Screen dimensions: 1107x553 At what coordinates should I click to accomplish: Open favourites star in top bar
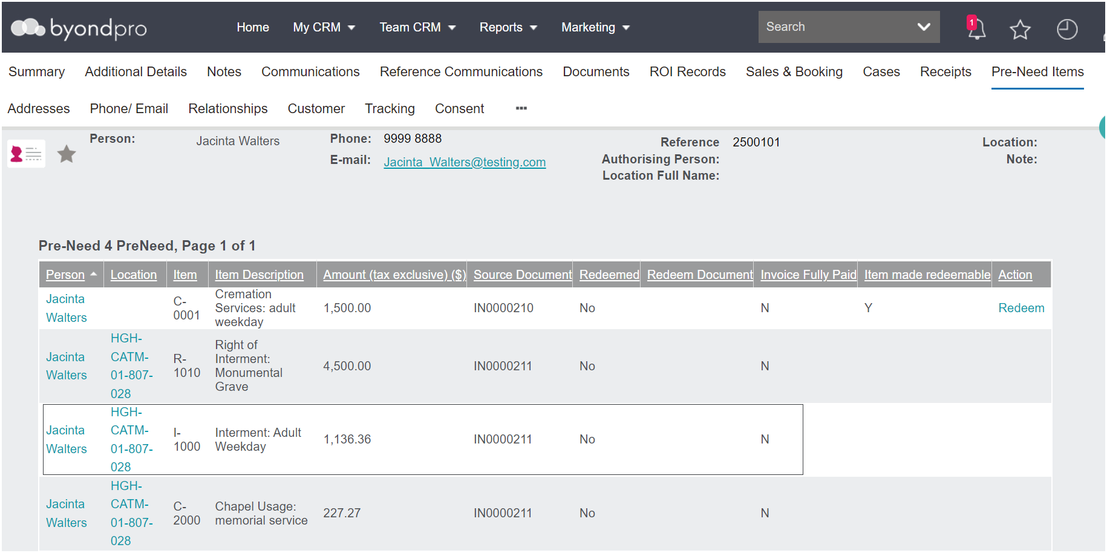[x=1020, y=28]
